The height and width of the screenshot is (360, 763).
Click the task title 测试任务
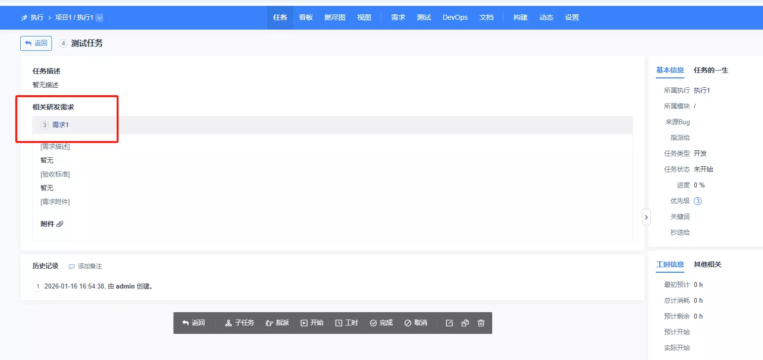point(87,43)
